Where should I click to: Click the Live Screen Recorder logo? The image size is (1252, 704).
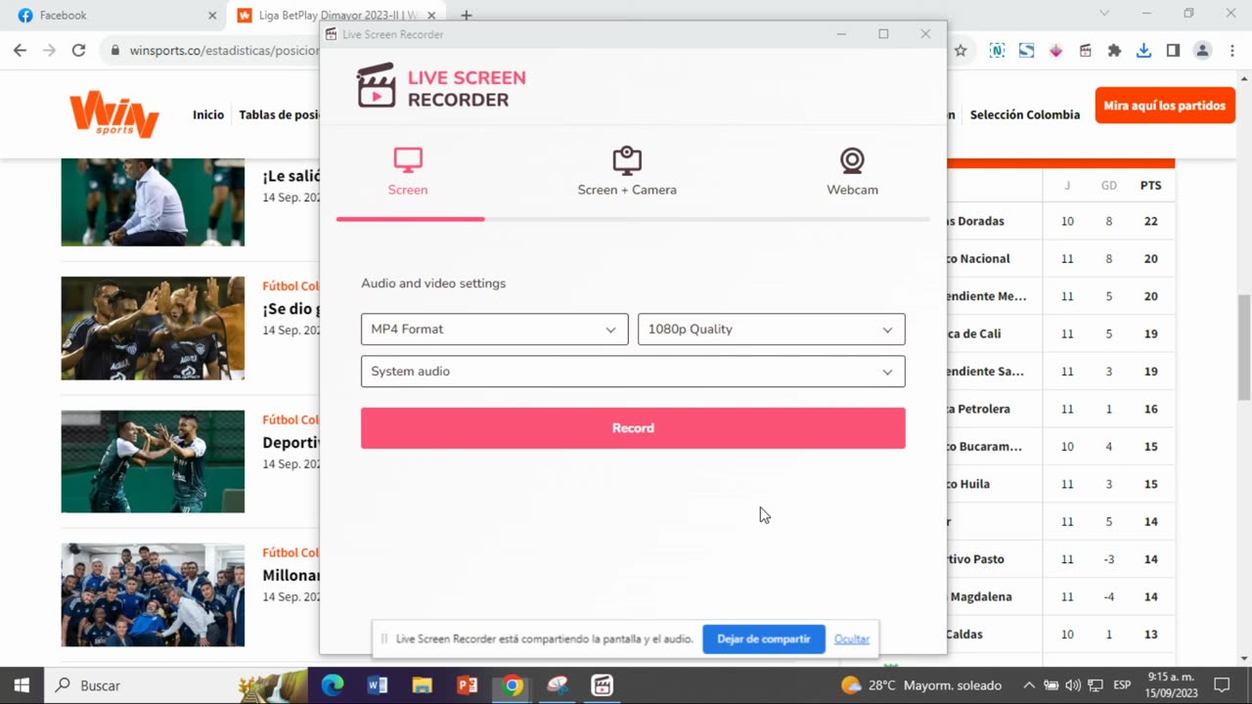click(441, 87)
